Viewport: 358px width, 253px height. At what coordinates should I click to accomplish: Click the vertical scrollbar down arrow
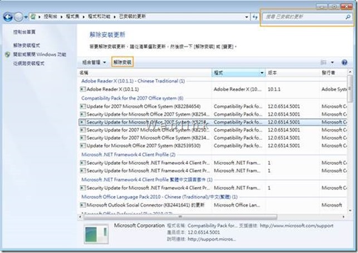350,211
